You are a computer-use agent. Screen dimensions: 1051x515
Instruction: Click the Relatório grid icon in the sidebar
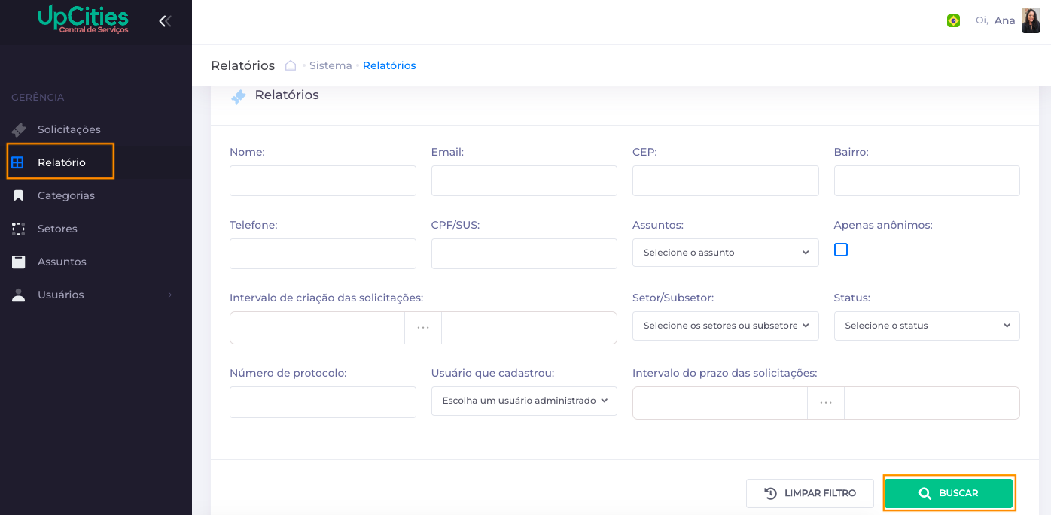point(18,162)
